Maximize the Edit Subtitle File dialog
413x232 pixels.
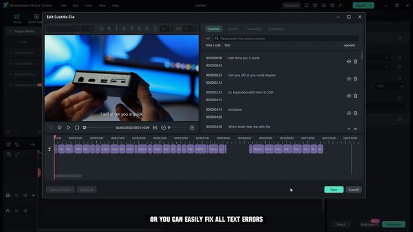[348, 17]
